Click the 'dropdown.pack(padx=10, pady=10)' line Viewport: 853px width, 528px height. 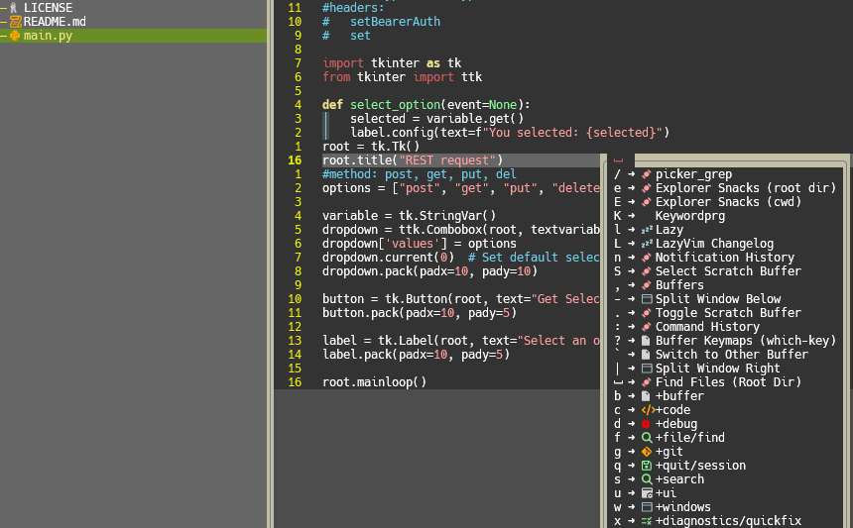[x=429, y=271]
